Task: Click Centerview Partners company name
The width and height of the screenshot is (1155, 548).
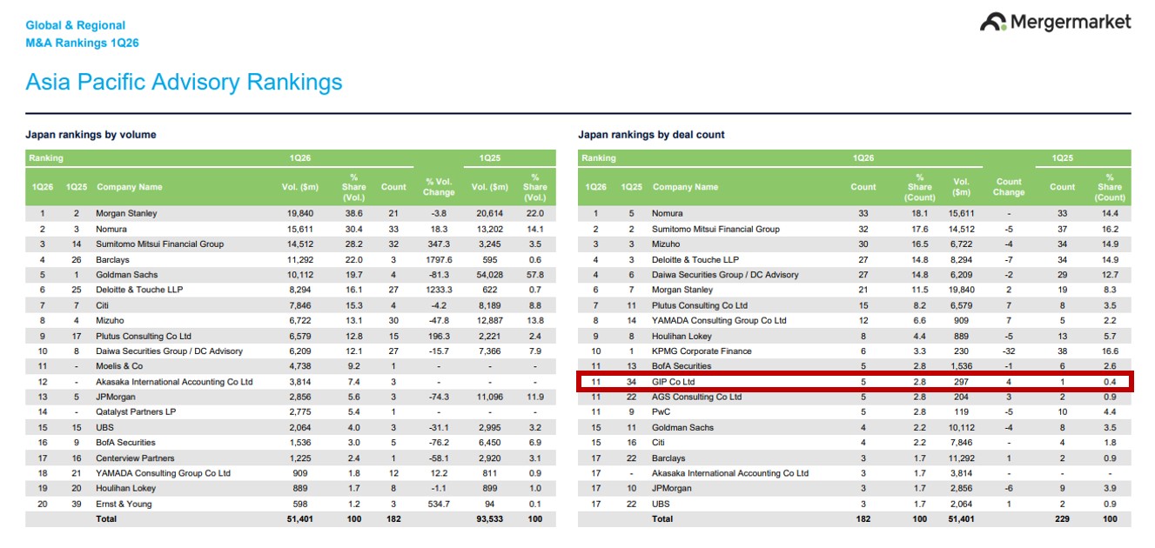Action: 135,458
